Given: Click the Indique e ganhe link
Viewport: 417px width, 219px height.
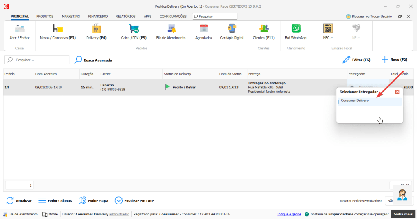Looking at the screenshot, I should click(289, 214).
